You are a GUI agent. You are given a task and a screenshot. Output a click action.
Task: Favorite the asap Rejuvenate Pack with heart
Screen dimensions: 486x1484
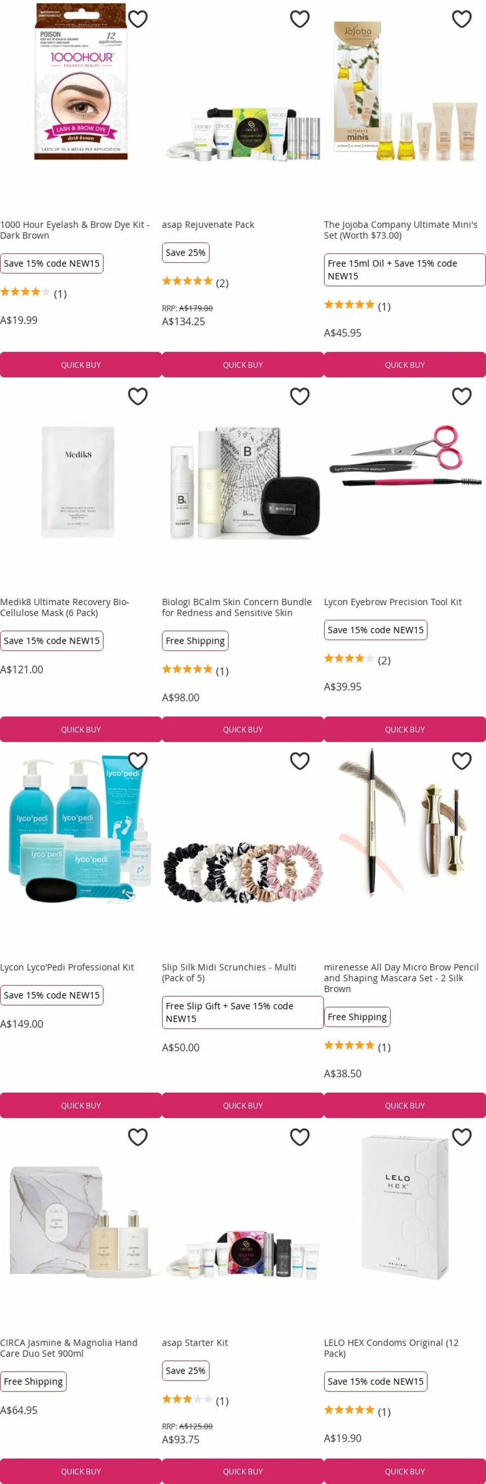(300, 19)
